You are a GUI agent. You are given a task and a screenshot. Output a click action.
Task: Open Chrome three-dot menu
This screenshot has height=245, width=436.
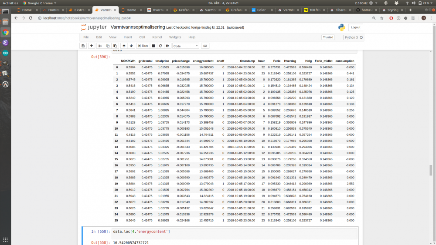[x=431, y=18]
